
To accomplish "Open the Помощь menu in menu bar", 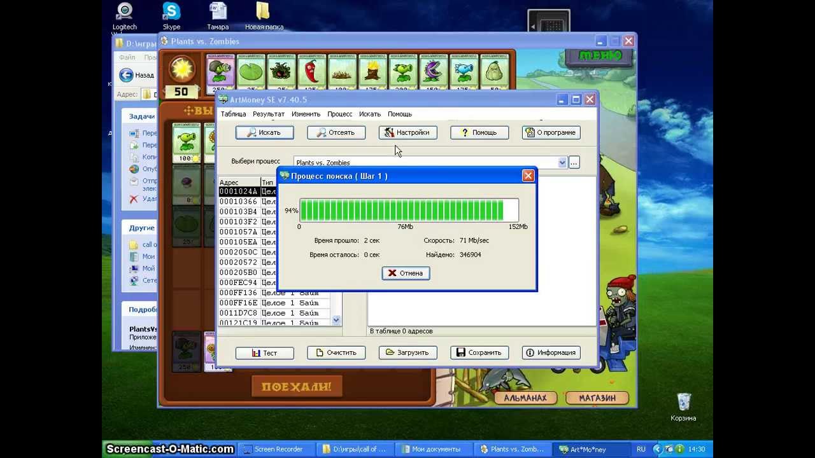I will tap(400, 114).
